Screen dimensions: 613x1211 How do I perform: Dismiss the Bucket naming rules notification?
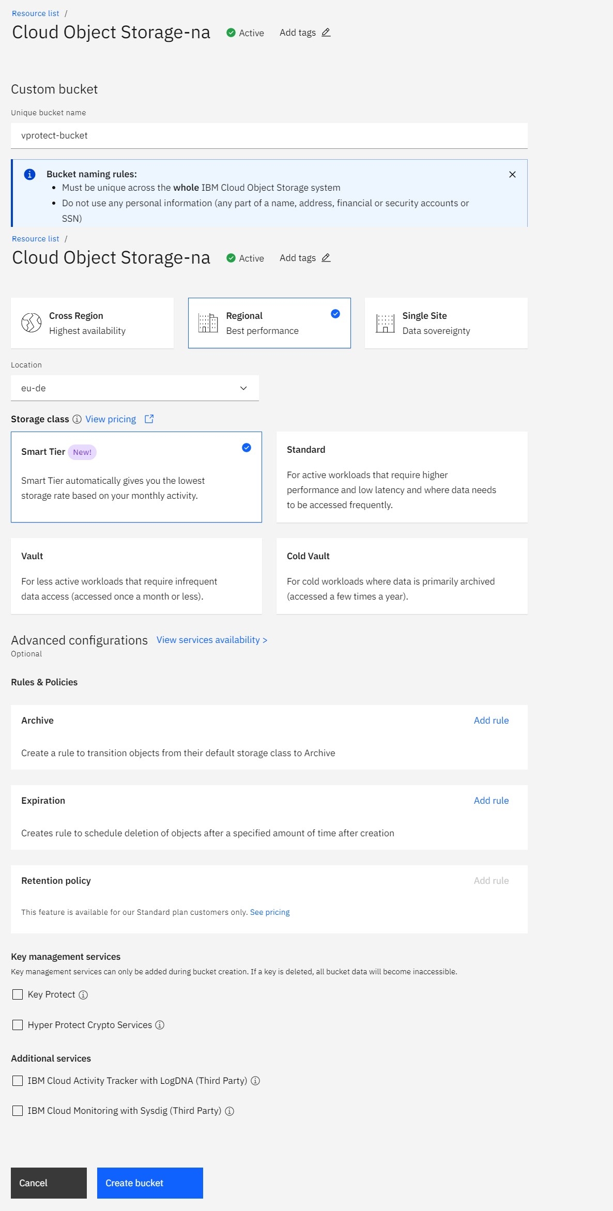coord(512,174)
